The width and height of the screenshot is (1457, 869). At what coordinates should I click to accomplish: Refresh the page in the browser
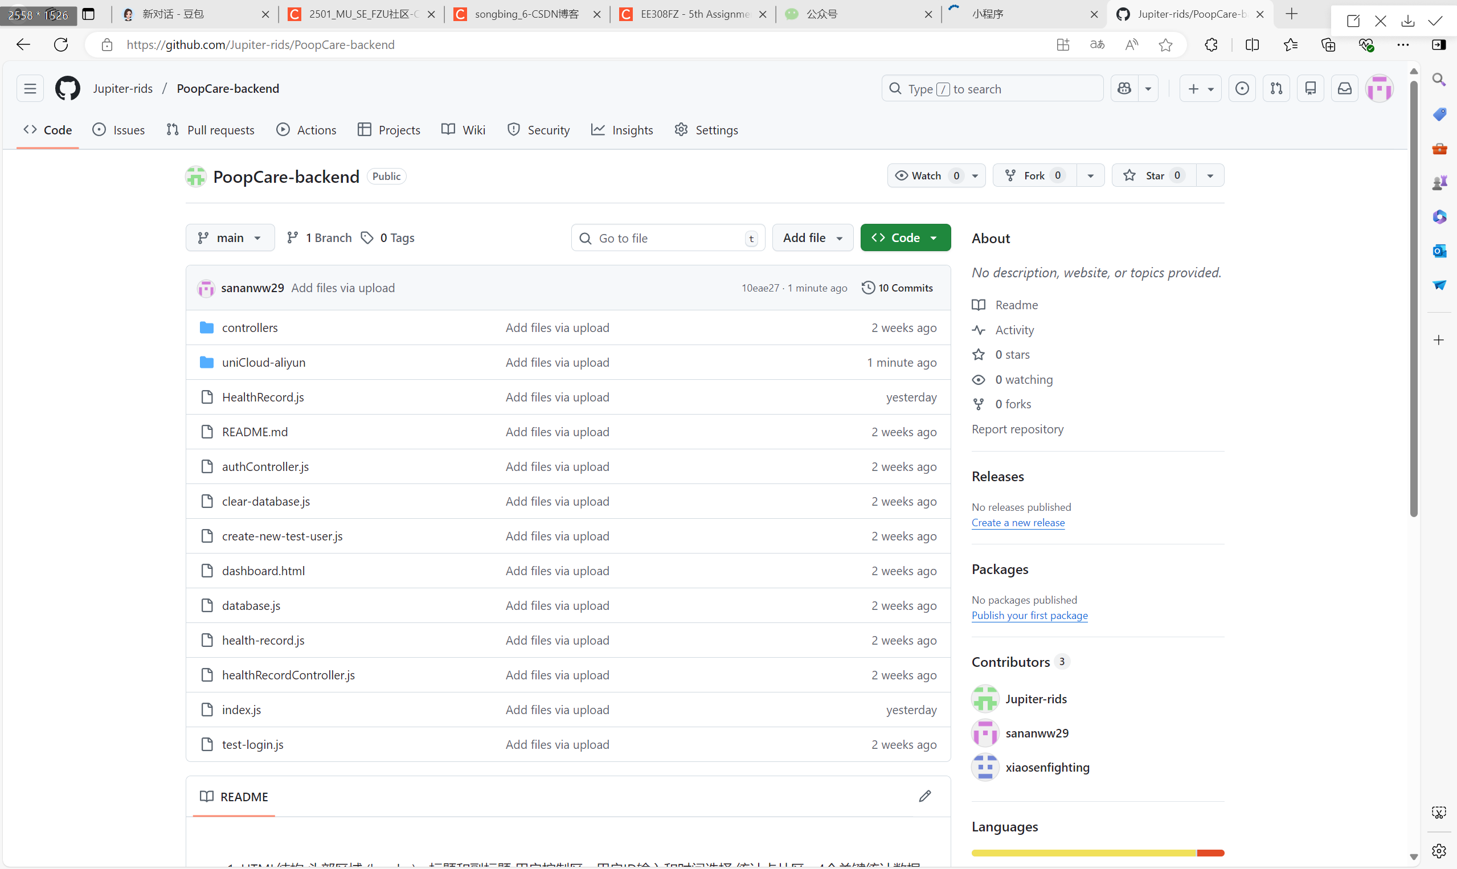click(61, 44)
